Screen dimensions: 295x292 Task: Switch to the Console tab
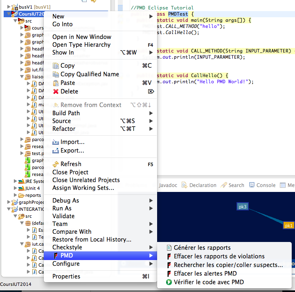click(x=265, y=185)
